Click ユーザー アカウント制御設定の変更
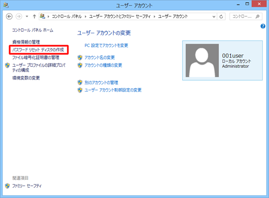 coord(113,90)
